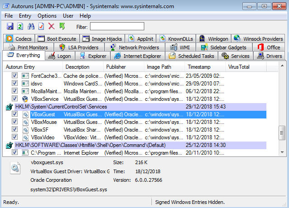Image resolution: width=289 pixels, height=208 pixels.
Task: Open the Drivers tab
Action: [270, 56]
